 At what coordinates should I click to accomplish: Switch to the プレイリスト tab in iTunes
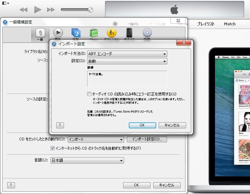tap(206, 24)
